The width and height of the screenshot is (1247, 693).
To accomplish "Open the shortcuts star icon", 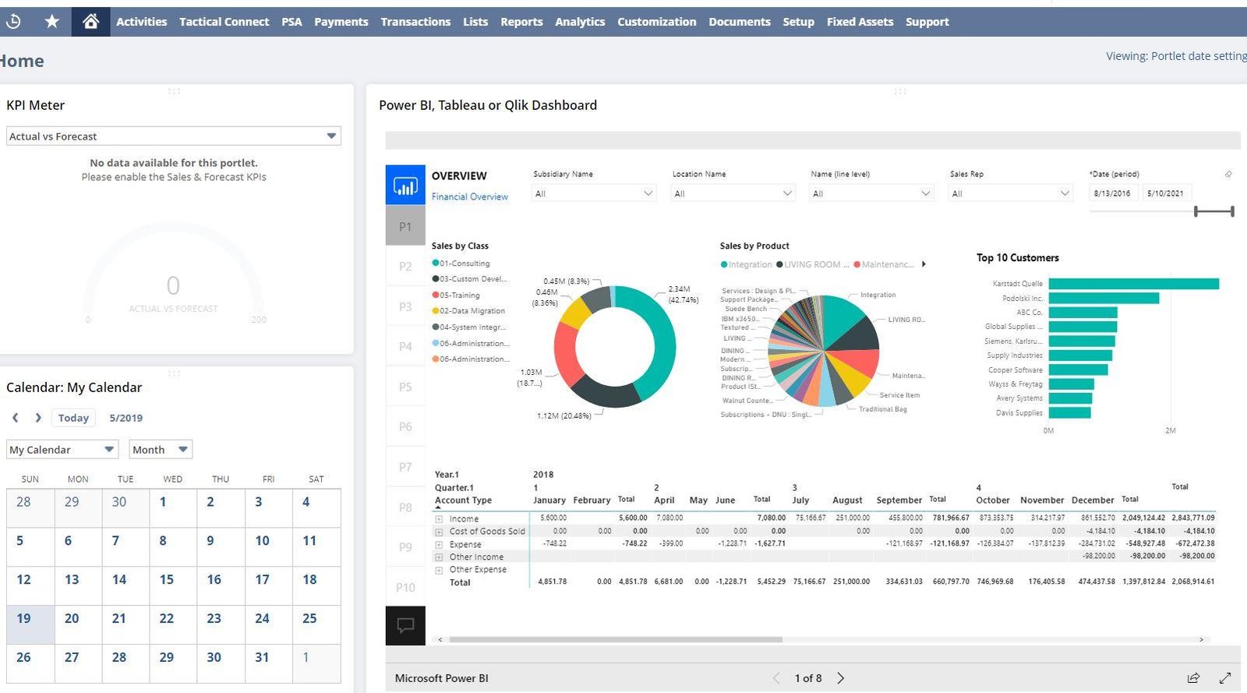I will tap(52, 22).
